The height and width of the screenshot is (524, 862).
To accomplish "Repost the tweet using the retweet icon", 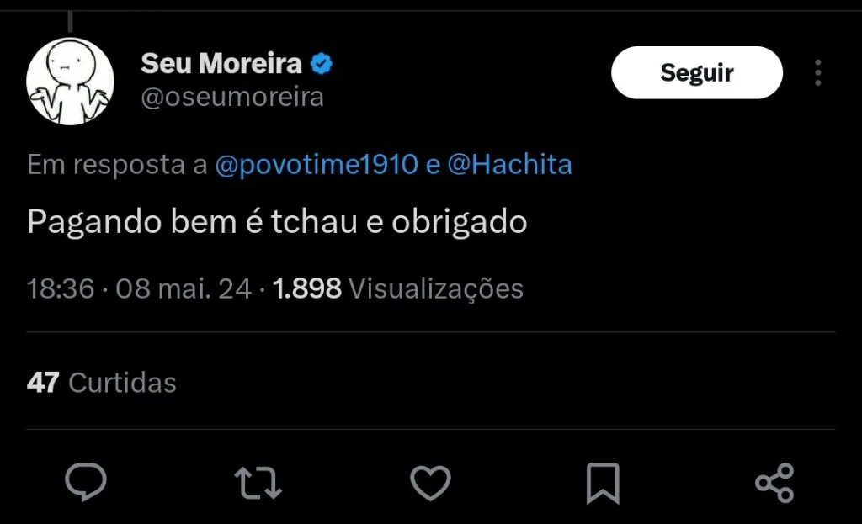I will point(258,483).
